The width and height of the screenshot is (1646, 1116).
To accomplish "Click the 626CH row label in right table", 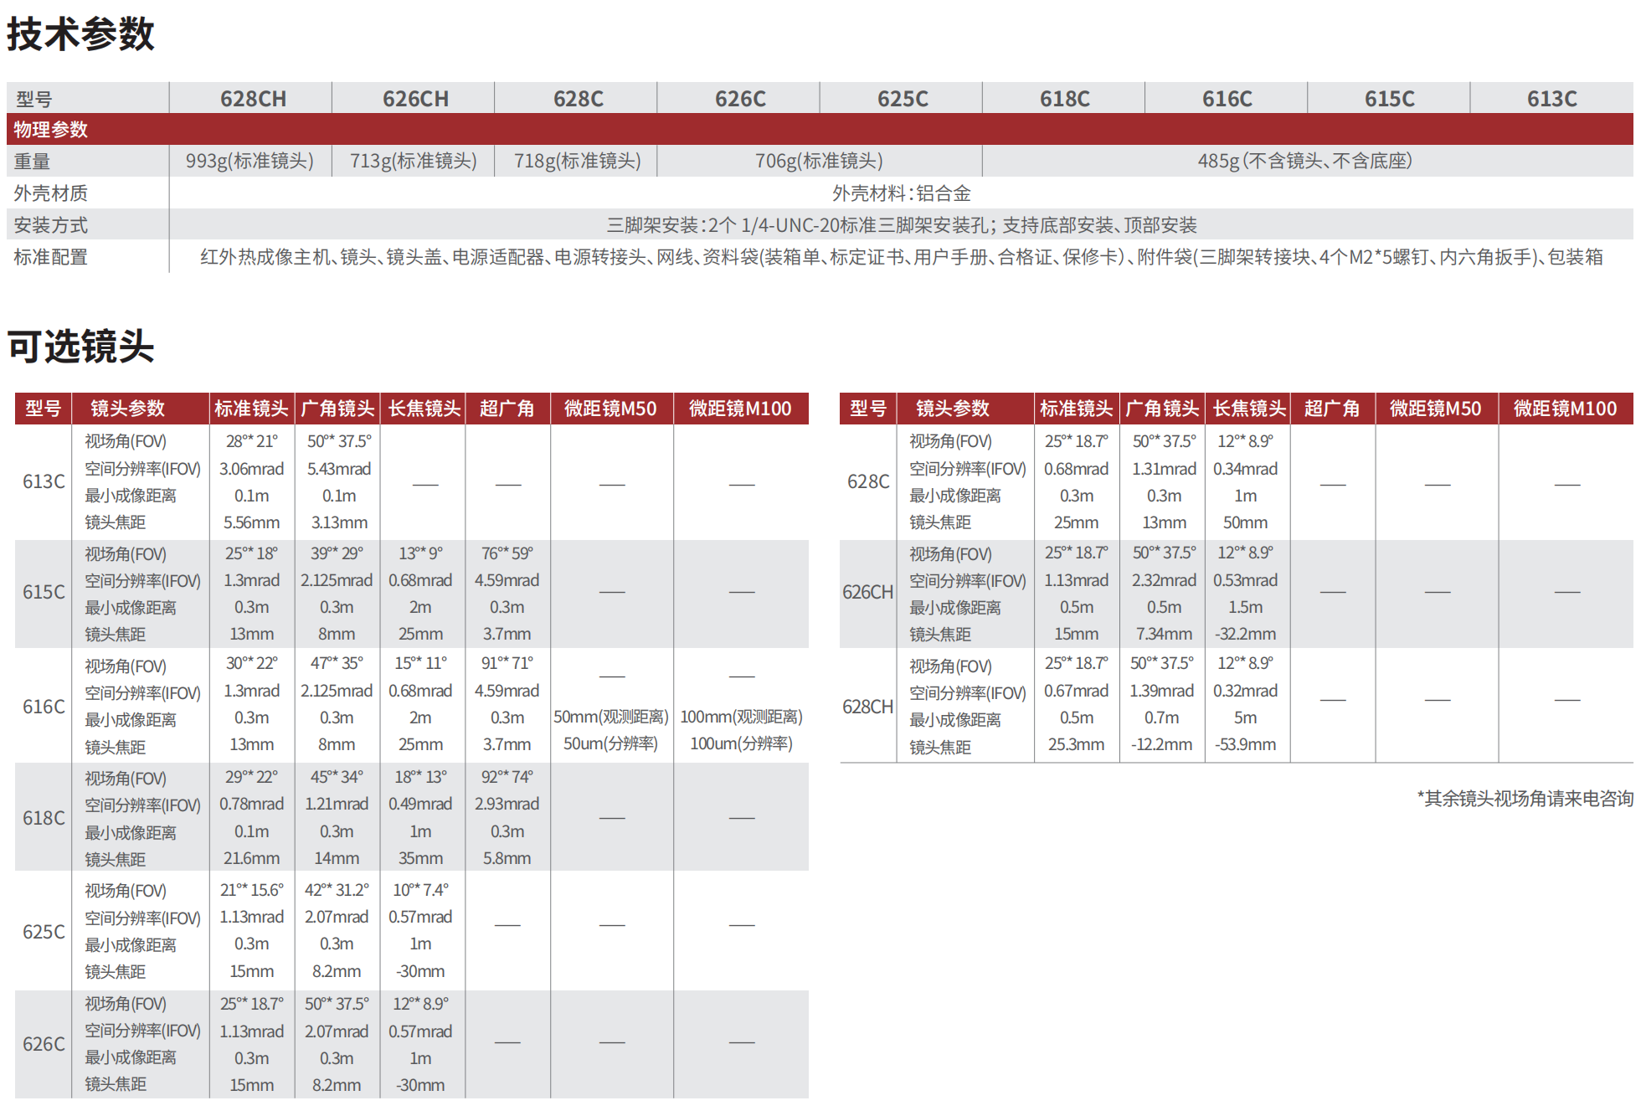I will coord(868,592).
